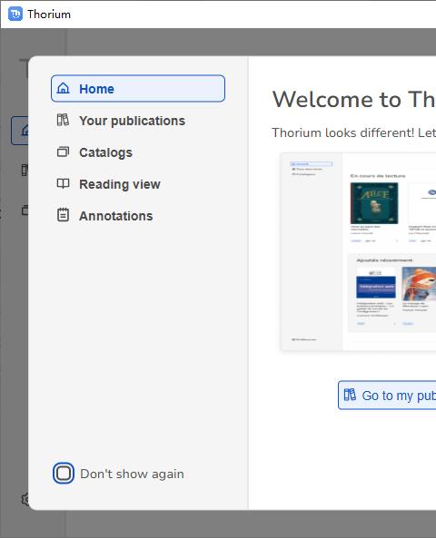Click the settings gear in background sidebar
436x538 pixels.
tap(25, 499)
